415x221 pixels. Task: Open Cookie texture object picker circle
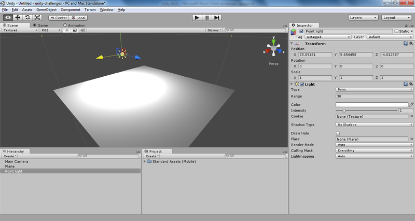tap(411, 116)
